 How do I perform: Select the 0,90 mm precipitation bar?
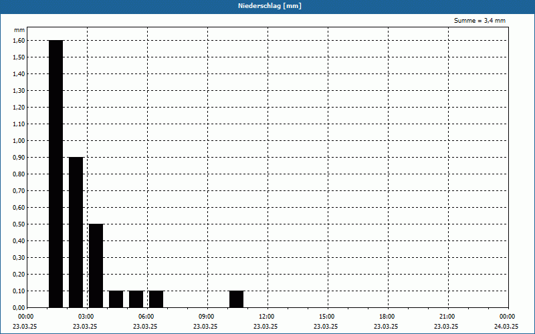pyautogui.click(x=76, y=232)
